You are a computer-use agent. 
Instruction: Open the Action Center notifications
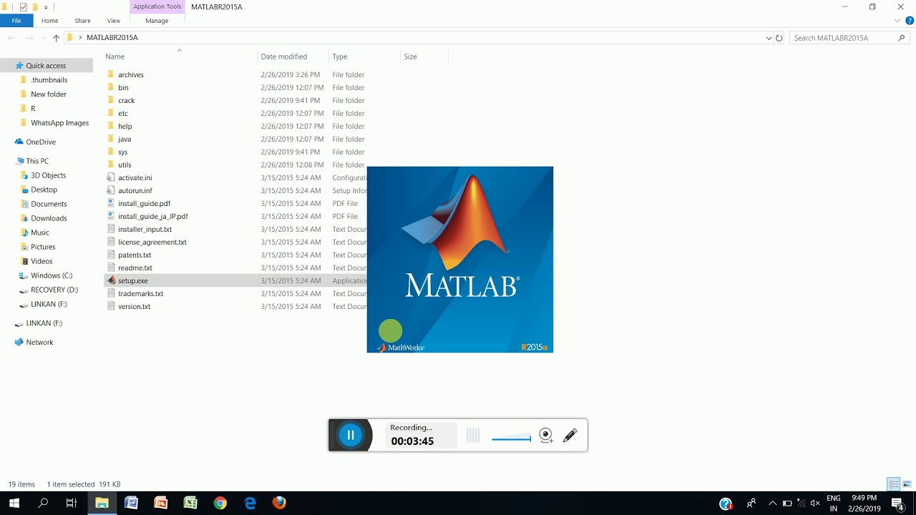[x=898, y=503]
